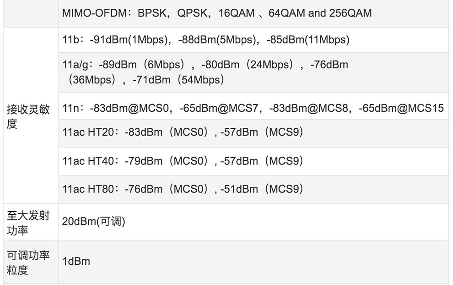Viewport: 453px width, 285px height.
Task: Click the -65dBm@MCS15 value
Action: click(401, 109)
